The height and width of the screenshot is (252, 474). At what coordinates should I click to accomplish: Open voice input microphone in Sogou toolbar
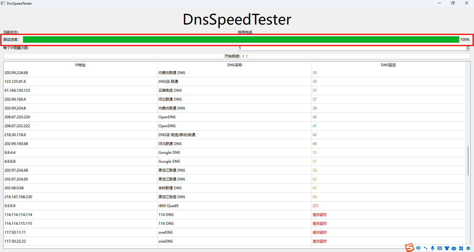433,248
